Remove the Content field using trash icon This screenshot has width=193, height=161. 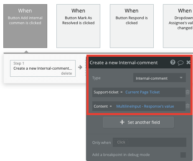188,106
